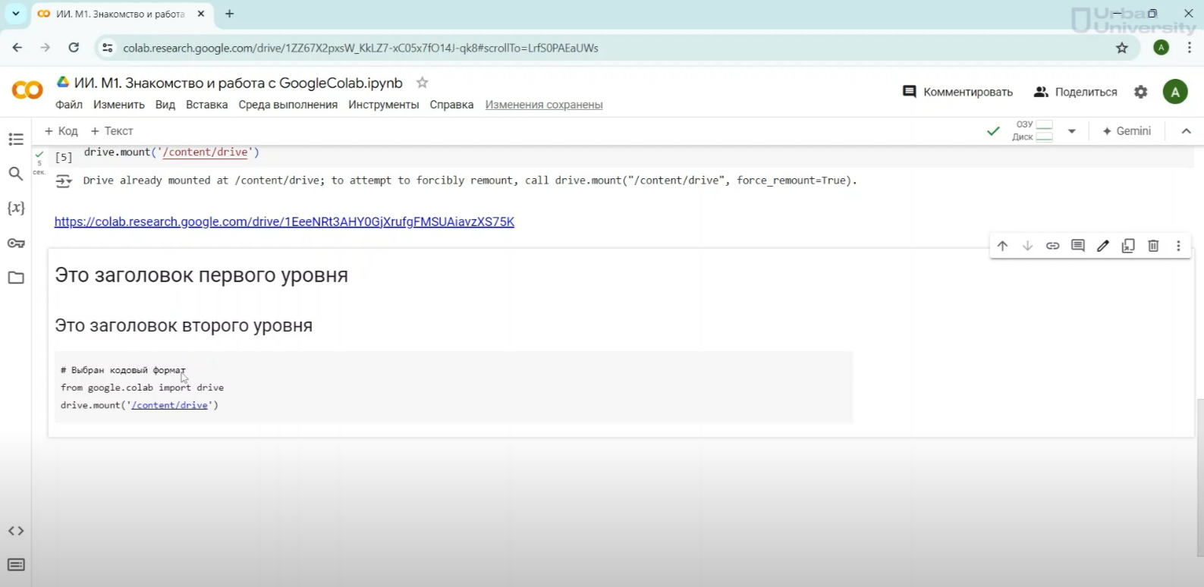Image resolution: width=1204 pixels, height=587 pixels.
Task: Move the cell up with arrow icon
Action: [1002, 246]
